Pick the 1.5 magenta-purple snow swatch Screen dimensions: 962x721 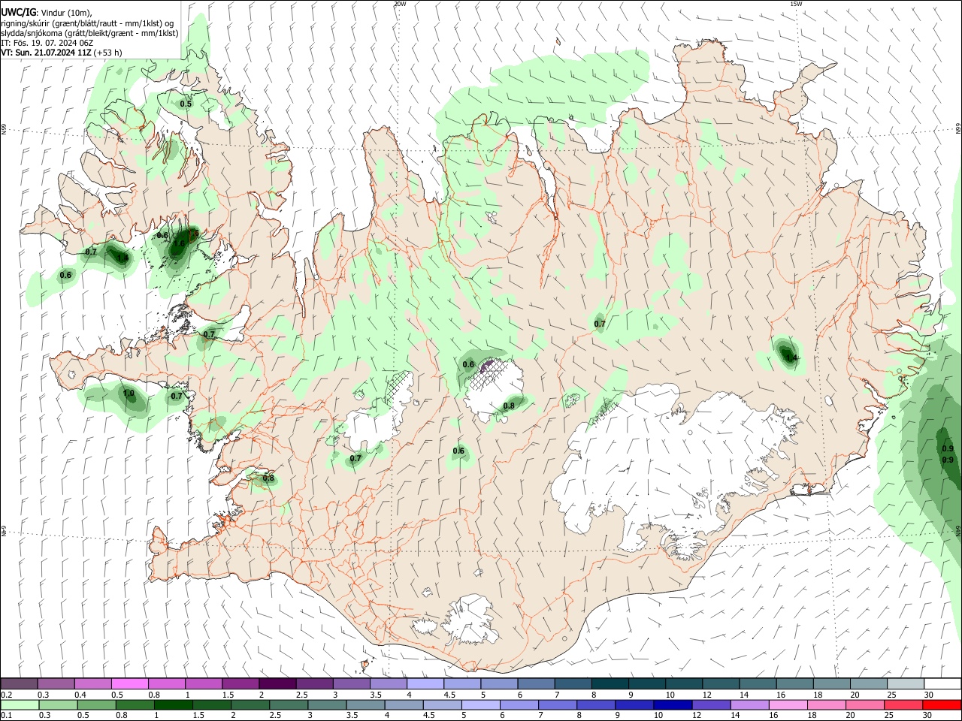pos(240,684)
